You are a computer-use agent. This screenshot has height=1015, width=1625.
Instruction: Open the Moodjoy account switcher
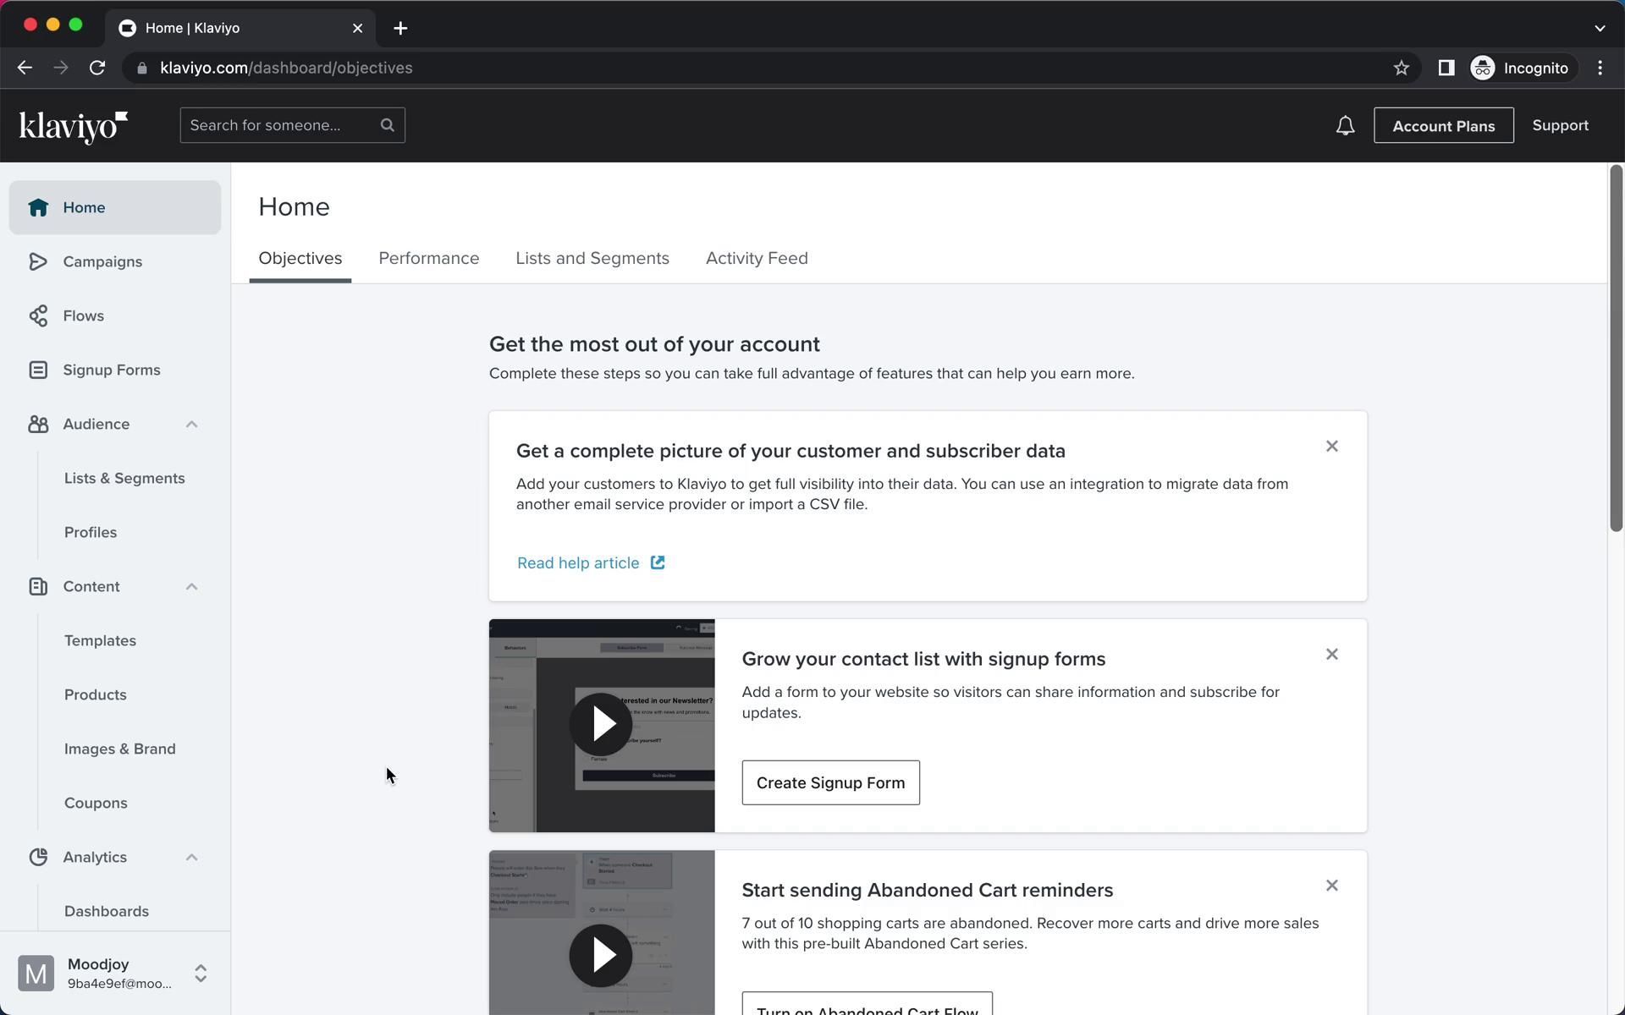(200, 973)
